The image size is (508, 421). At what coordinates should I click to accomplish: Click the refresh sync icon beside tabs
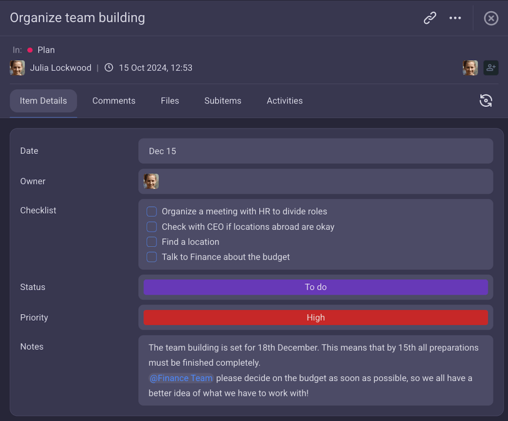[486, 101]
